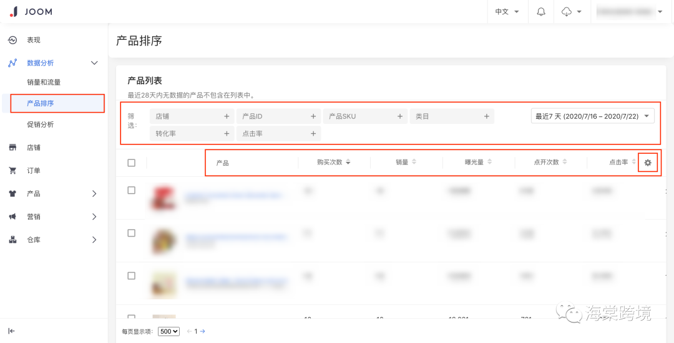Collapse the sidebar with the arrow icon

click(x=12, y=331)
